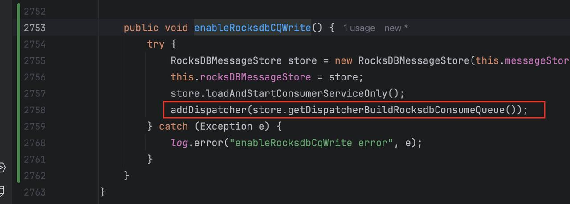
Task: Click line number 2763 in the gutter
Action: pyautogui.click(x=35, y=192)
